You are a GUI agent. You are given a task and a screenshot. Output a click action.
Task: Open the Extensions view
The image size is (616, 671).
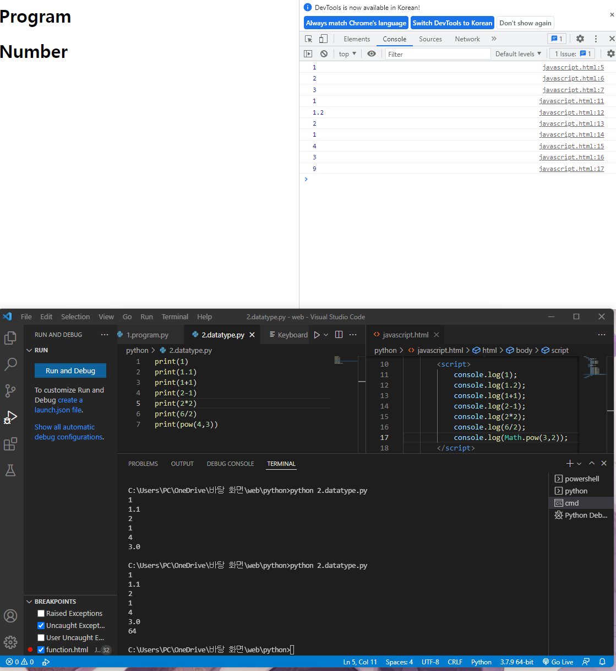[x=10, y=444]
